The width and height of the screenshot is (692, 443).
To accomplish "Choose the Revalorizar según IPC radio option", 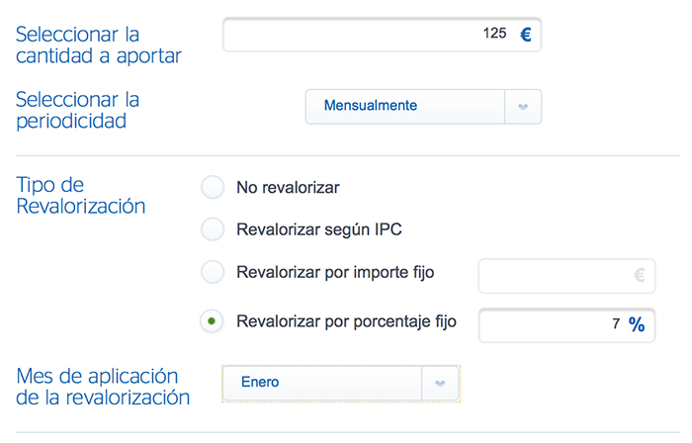I will (213, 229).
